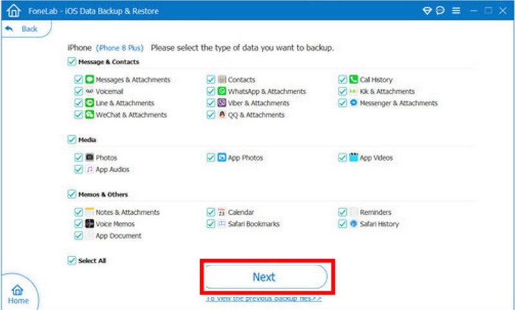The width and height of the screenshot is (515, 310).
Task: Uncheck the App Videos checkbox
Action: pos(342,158)
